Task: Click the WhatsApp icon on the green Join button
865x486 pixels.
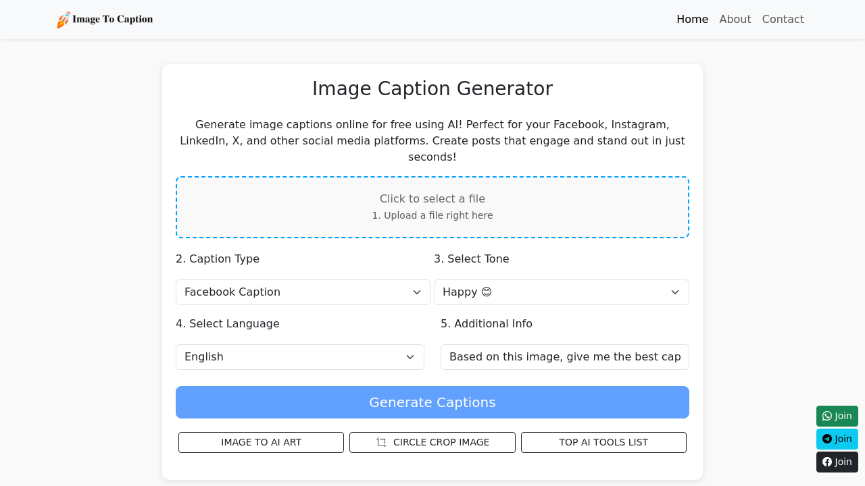Action: tap(827, 416)
